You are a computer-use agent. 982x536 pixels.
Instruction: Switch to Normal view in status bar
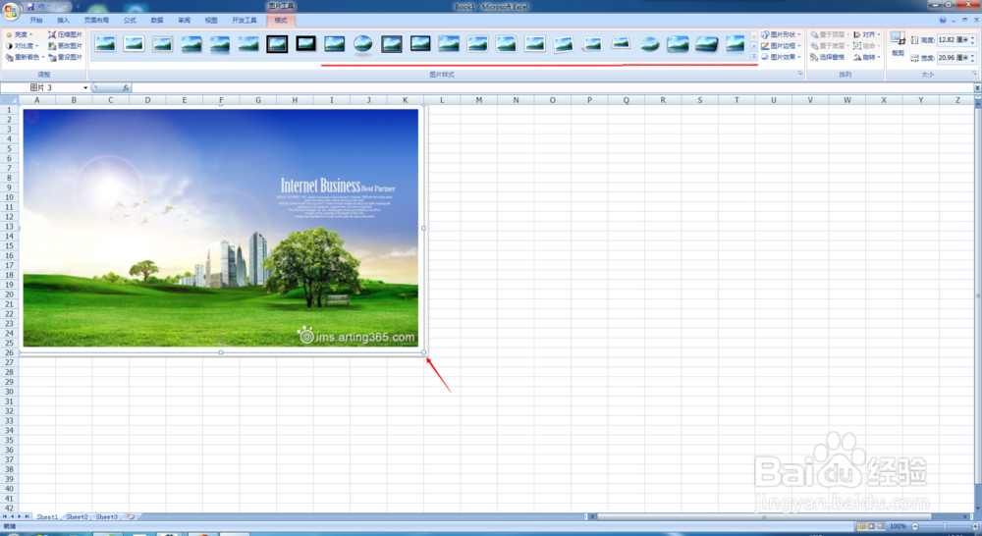(x=861, y=526)
